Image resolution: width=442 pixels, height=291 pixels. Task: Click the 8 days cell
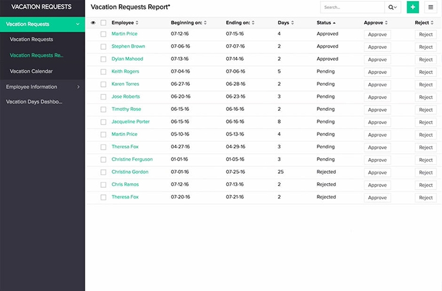(279, 122)
